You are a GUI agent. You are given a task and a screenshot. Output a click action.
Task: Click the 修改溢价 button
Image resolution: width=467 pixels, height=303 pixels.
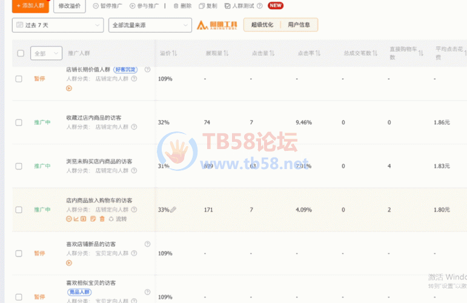(x=70, y=5)
